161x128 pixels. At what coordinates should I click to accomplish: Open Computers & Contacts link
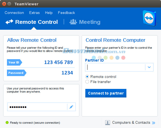[x=131, y=123]
